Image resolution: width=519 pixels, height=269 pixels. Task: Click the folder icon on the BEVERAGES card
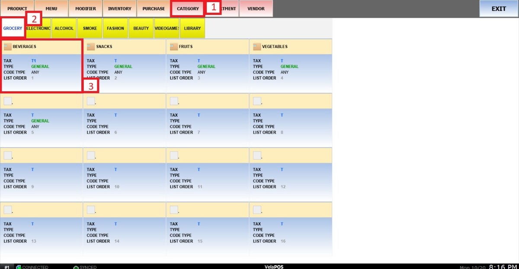(x=8, y=46)
